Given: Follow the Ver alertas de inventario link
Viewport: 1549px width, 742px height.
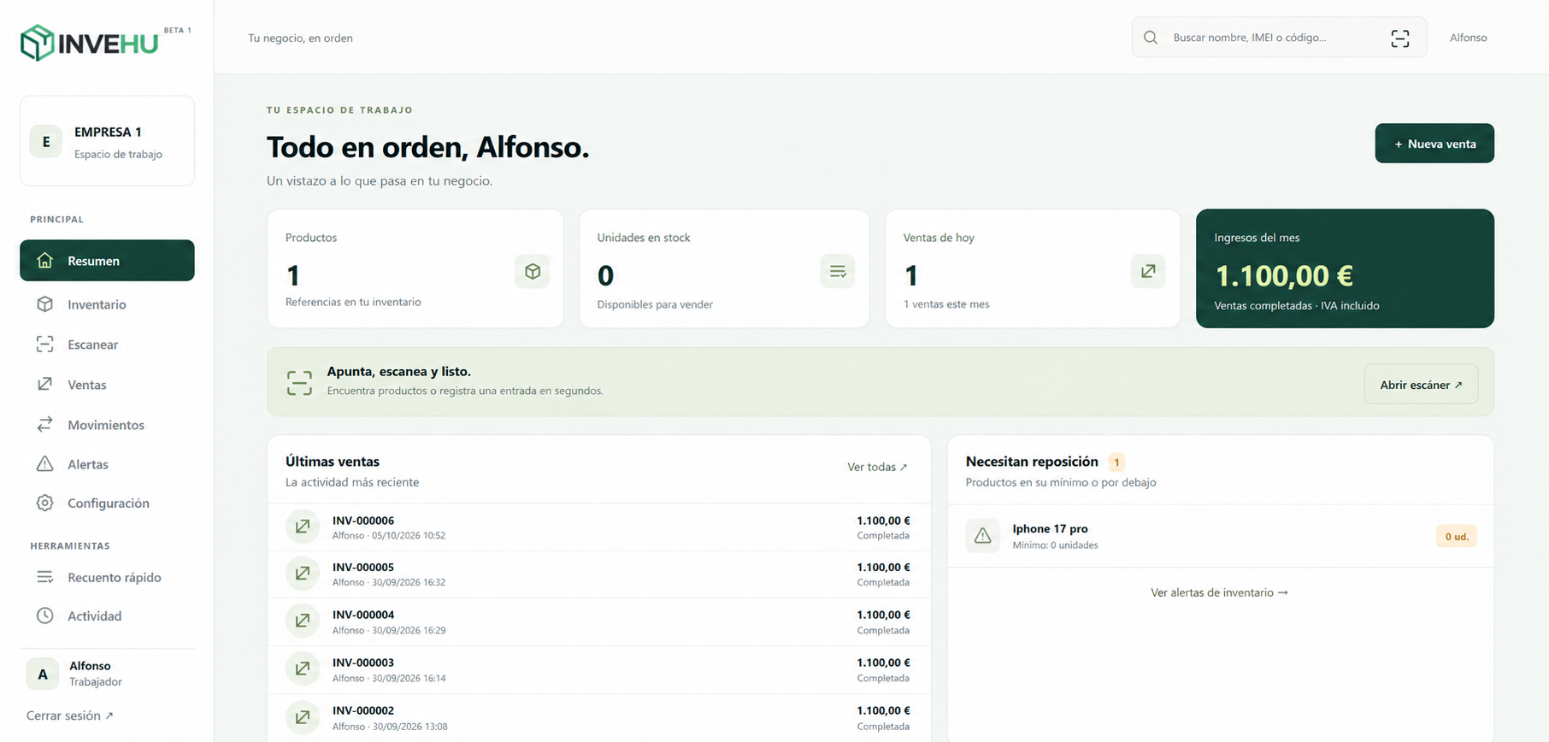Looking at the screenshot, I should click(1219, 592).
